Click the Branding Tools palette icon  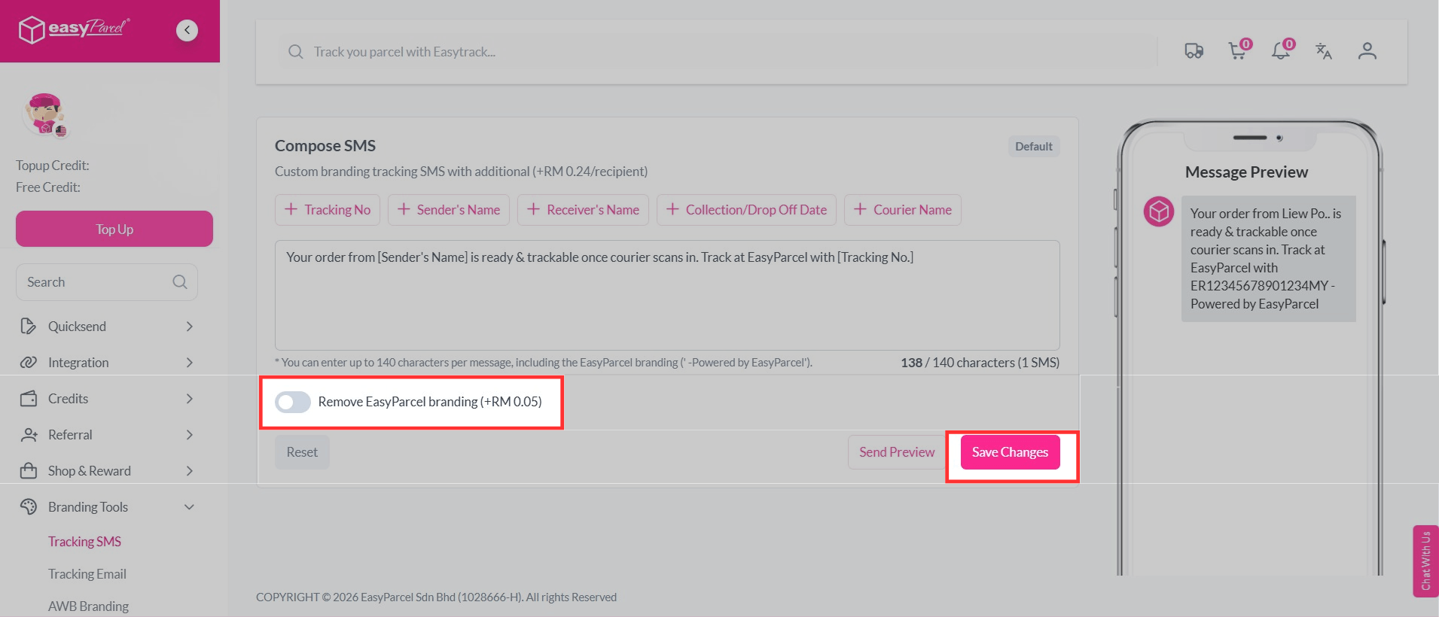[x=28, y=506]
